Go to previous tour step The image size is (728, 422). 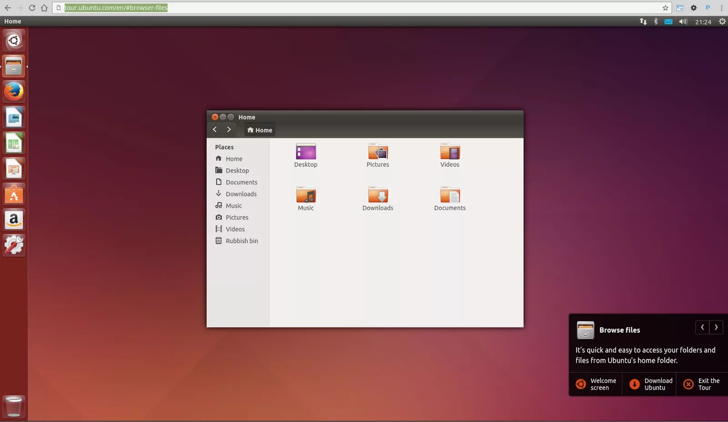click(702, 327)
